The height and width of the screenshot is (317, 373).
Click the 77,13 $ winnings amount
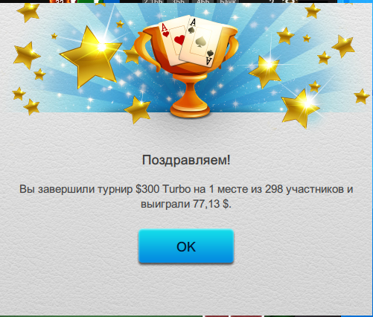(211, 204)
